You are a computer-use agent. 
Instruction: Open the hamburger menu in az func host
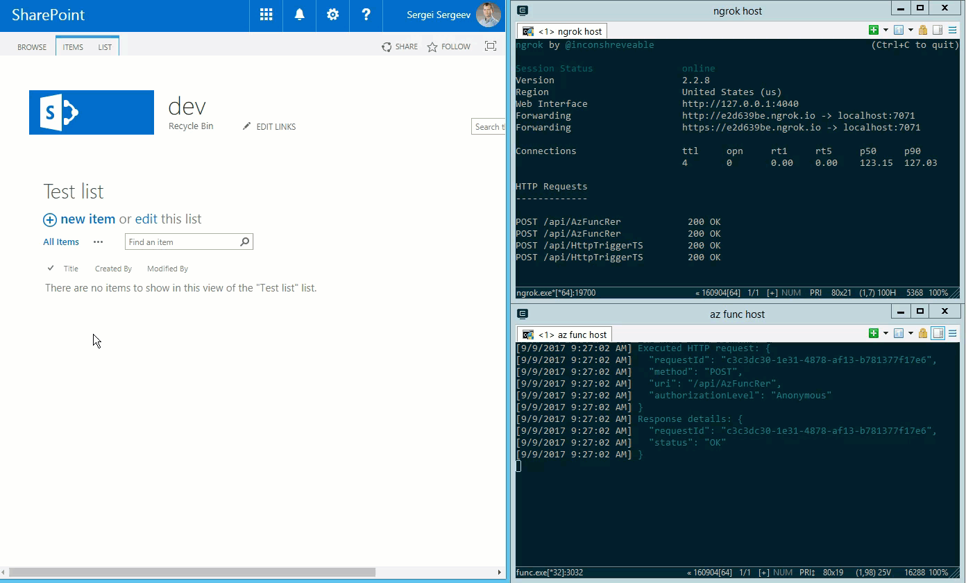click(953, 333)
